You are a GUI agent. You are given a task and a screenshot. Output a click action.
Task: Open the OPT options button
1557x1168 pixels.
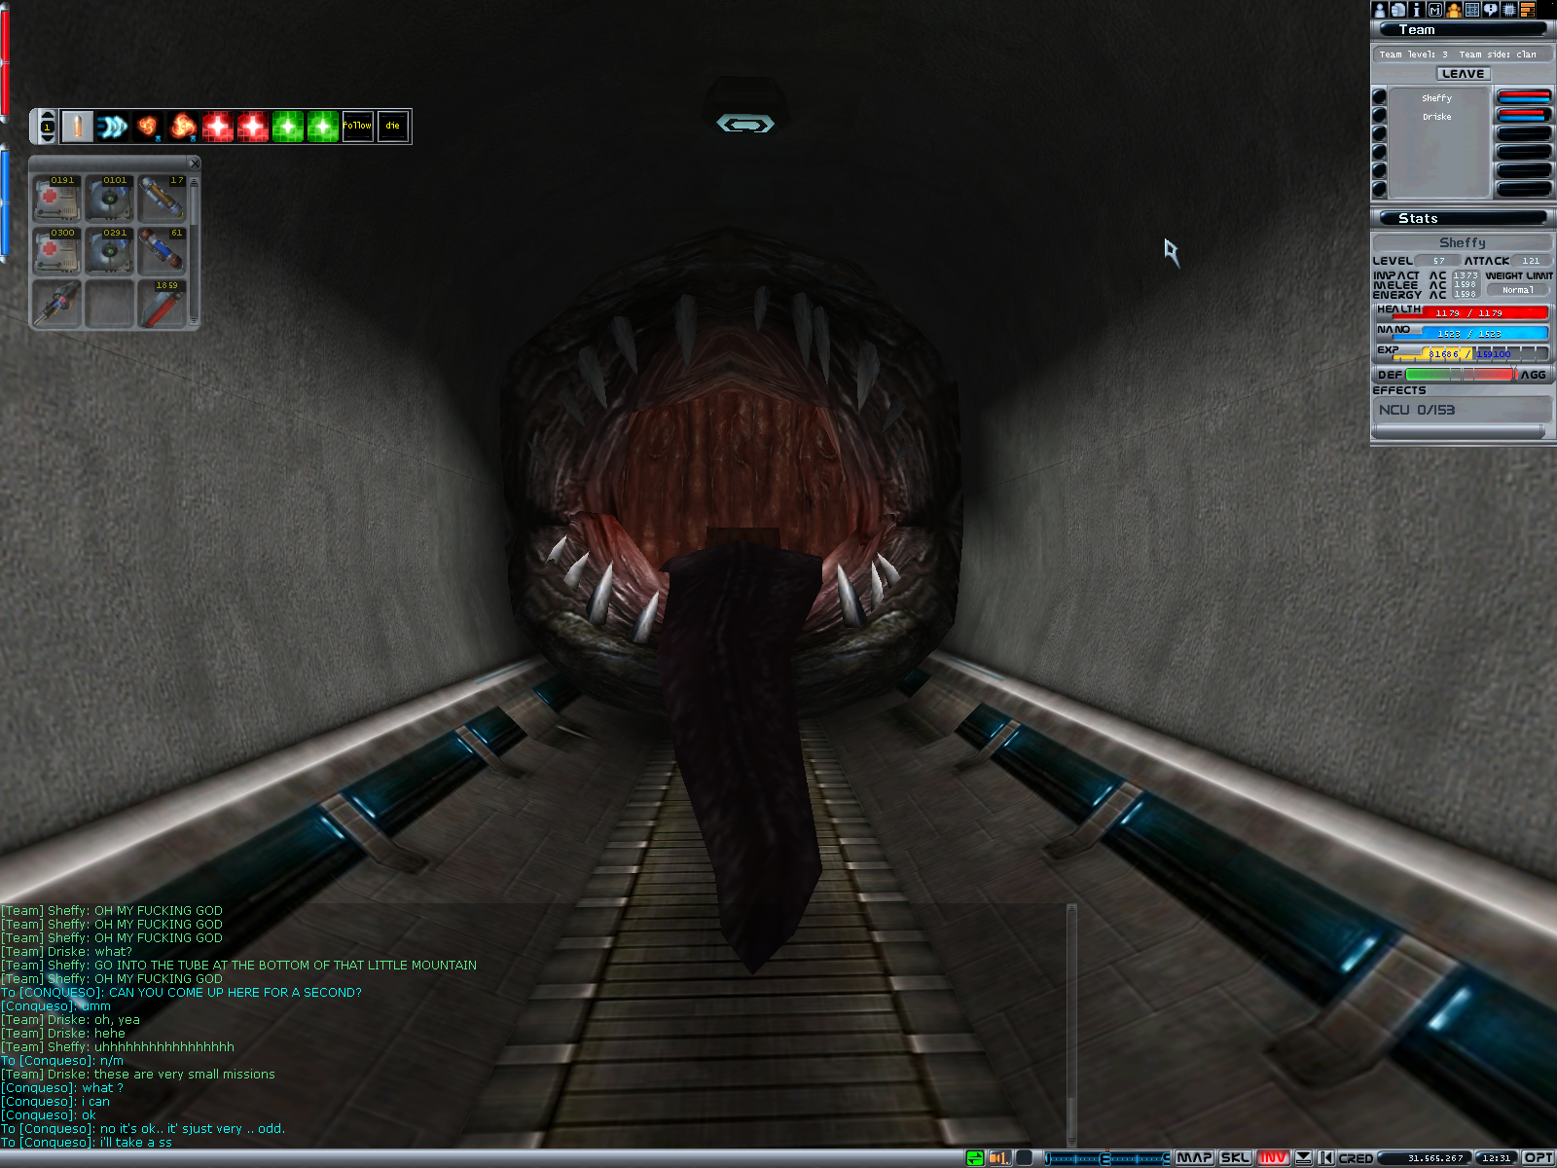[x=1539, y=1158]
